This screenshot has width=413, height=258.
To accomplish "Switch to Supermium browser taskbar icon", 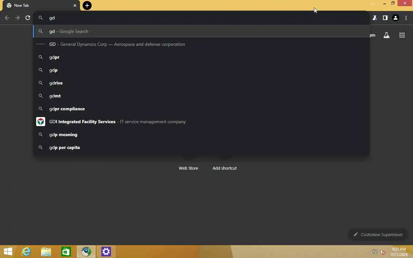I will coord(86,252).
